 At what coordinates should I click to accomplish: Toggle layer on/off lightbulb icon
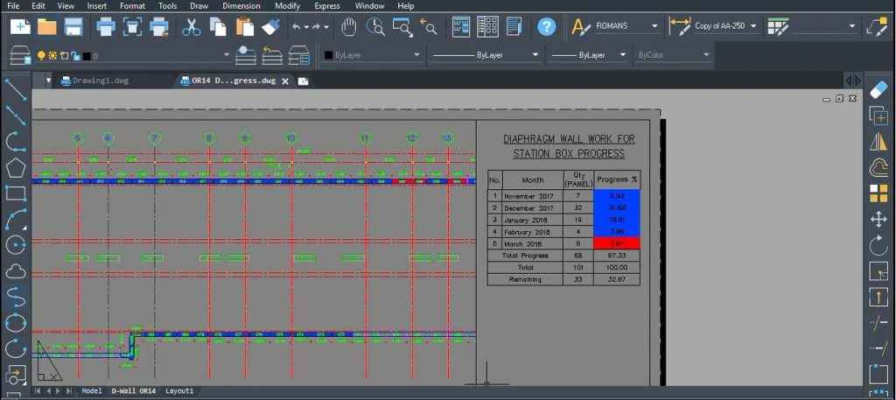tap(40, 55)
